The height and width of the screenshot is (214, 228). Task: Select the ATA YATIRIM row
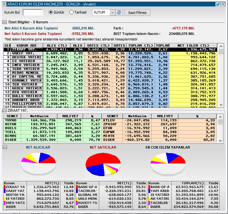click(110, 92)
